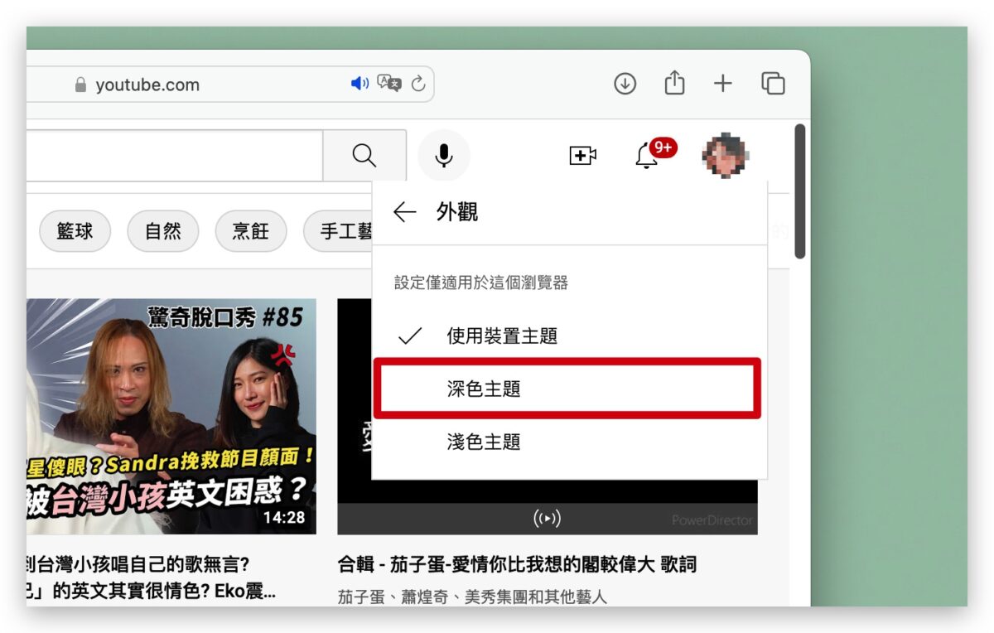The image size is (994, 633).
Task: Click the 設定僅適用於這個瀏覽器 note
Action: (x=481, y=283)
